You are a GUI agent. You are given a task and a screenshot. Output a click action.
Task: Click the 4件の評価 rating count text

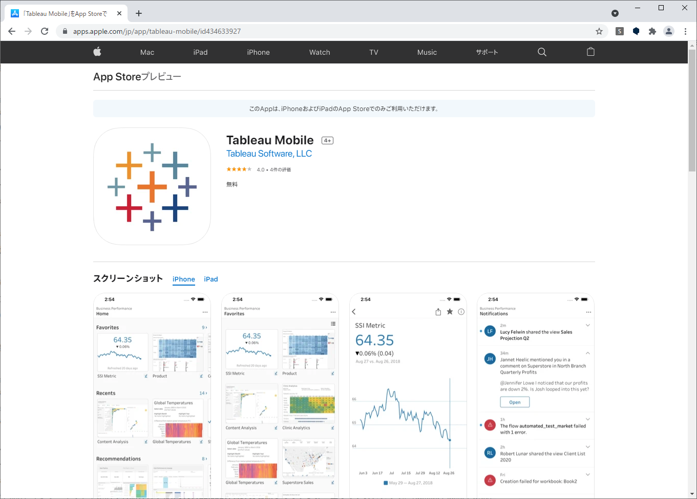pyautogui.click(x=280, y=169)
